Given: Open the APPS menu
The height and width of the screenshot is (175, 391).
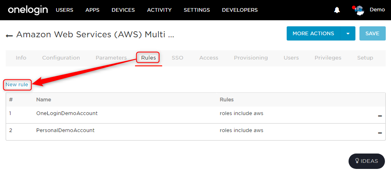Looking at the screenshot, I should [x=92, y=10].
